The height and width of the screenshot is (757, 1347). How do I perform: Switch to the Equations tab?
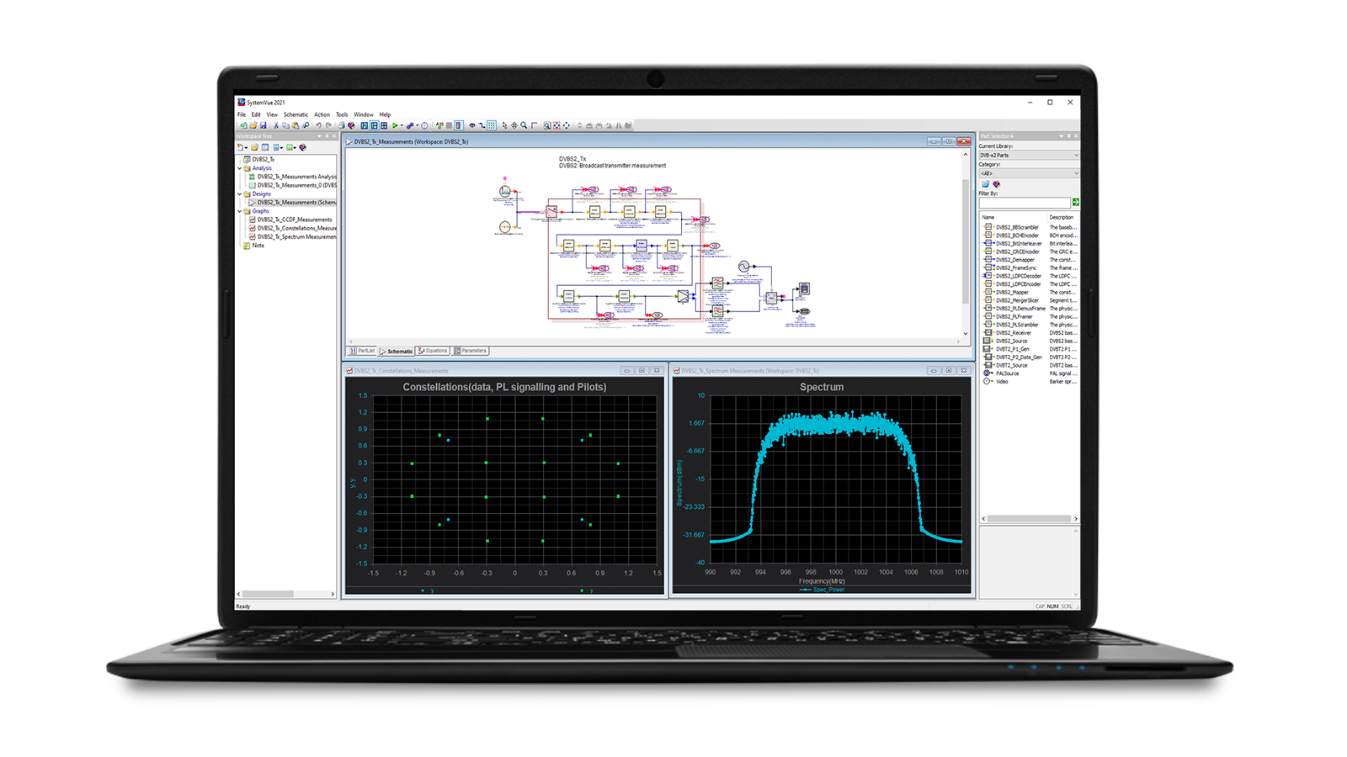(x=433, y=351)
